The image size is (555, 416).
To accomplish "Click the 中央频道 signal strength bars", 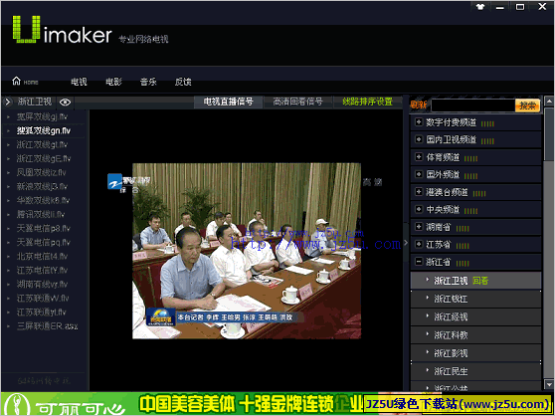I will tap(470, 211).
